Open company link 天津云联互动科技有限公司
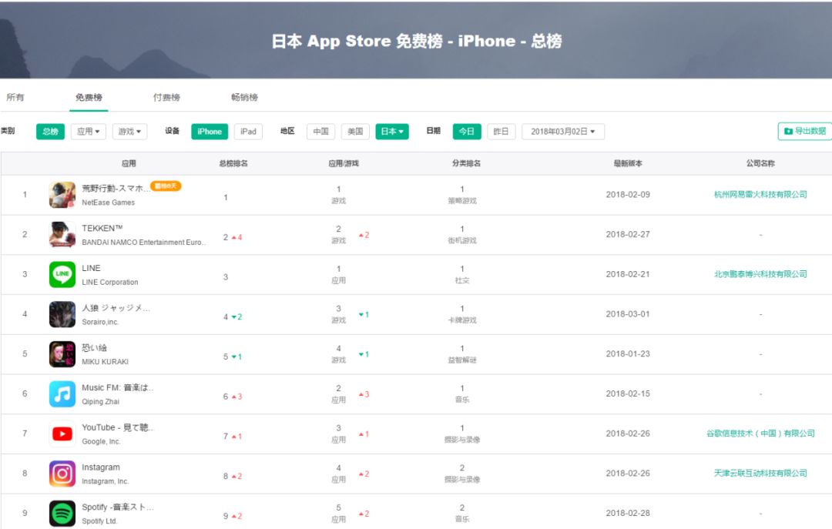 coord(760,474)
